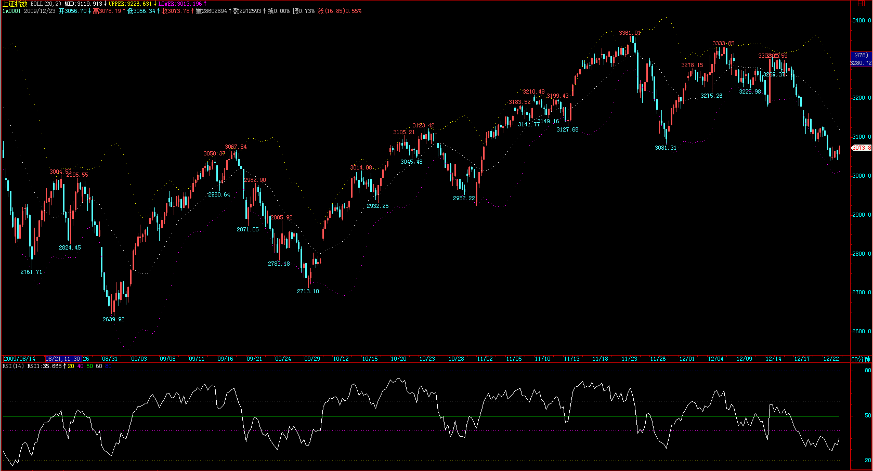Click the 1A0001 stock code

pos(11,11)
